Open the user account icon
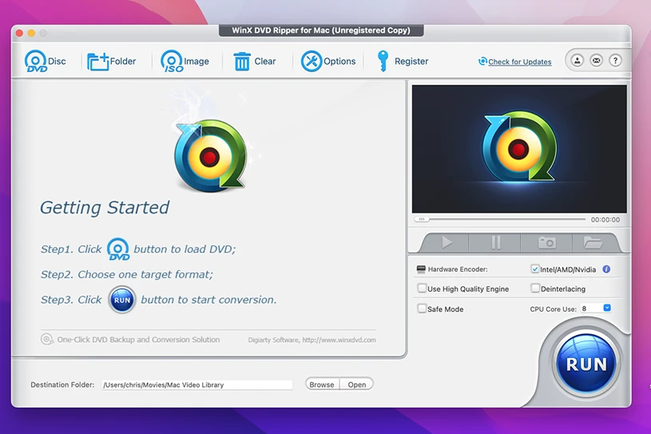This screenshot has width=651, height=434. tap(577, 61)
